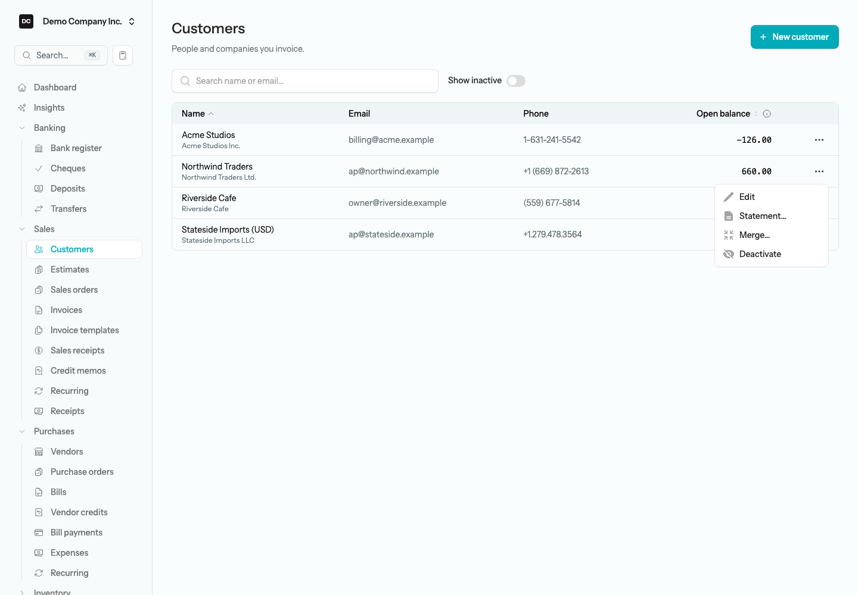Click the billing@acme.example email
This screenshot has width=858, height=595.
click(x=391, y=140)
